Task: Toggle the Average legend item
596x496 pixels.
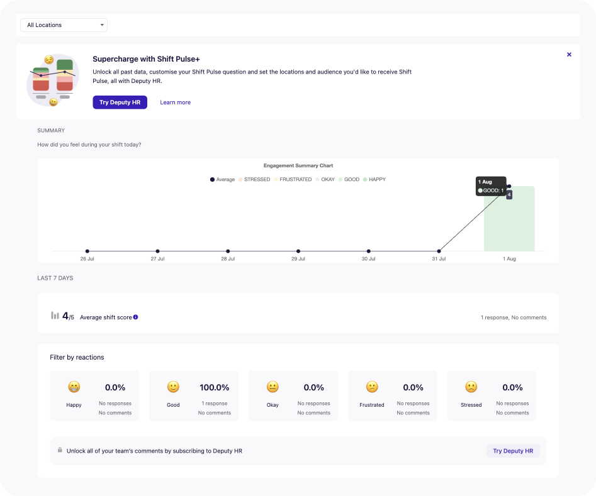Action: point(222,179)
